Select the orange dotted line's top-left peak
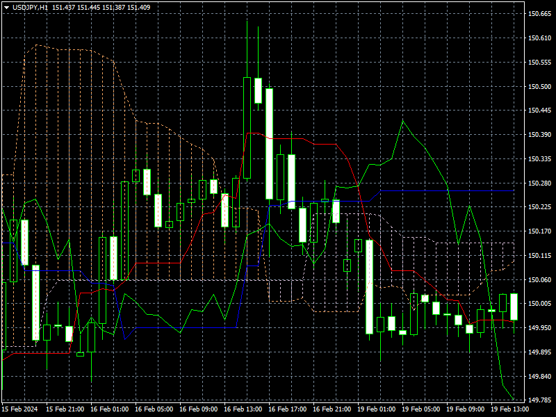The image size is (556, 417). coord(37,46)
